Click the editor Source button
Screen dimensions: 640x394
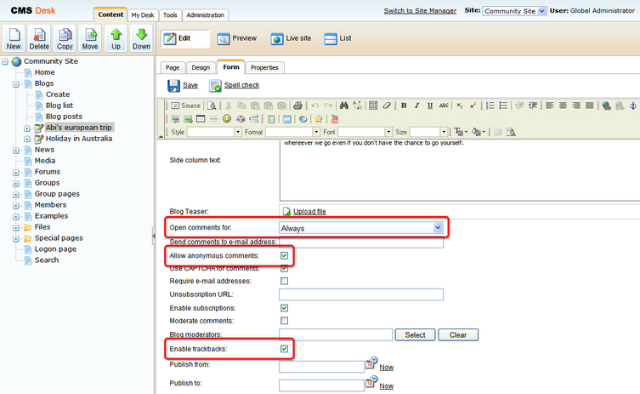[185, 106]
